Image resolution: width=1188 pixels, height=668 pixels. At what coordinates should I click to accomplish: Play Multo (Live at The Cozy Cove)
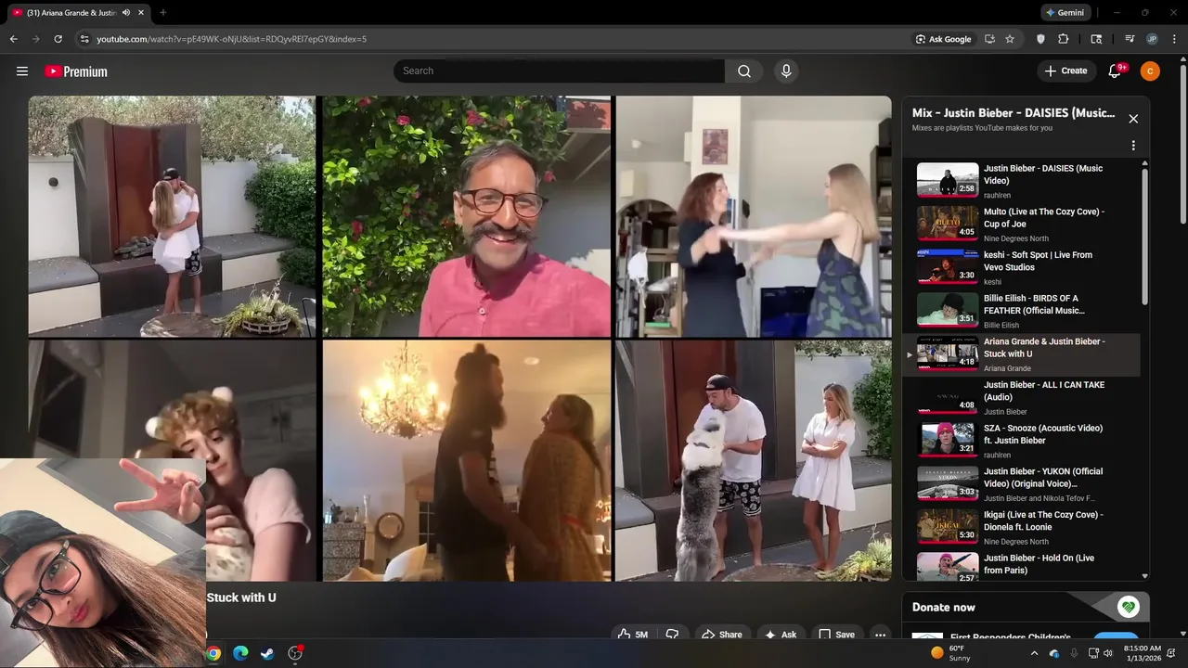coord(1021,225)
